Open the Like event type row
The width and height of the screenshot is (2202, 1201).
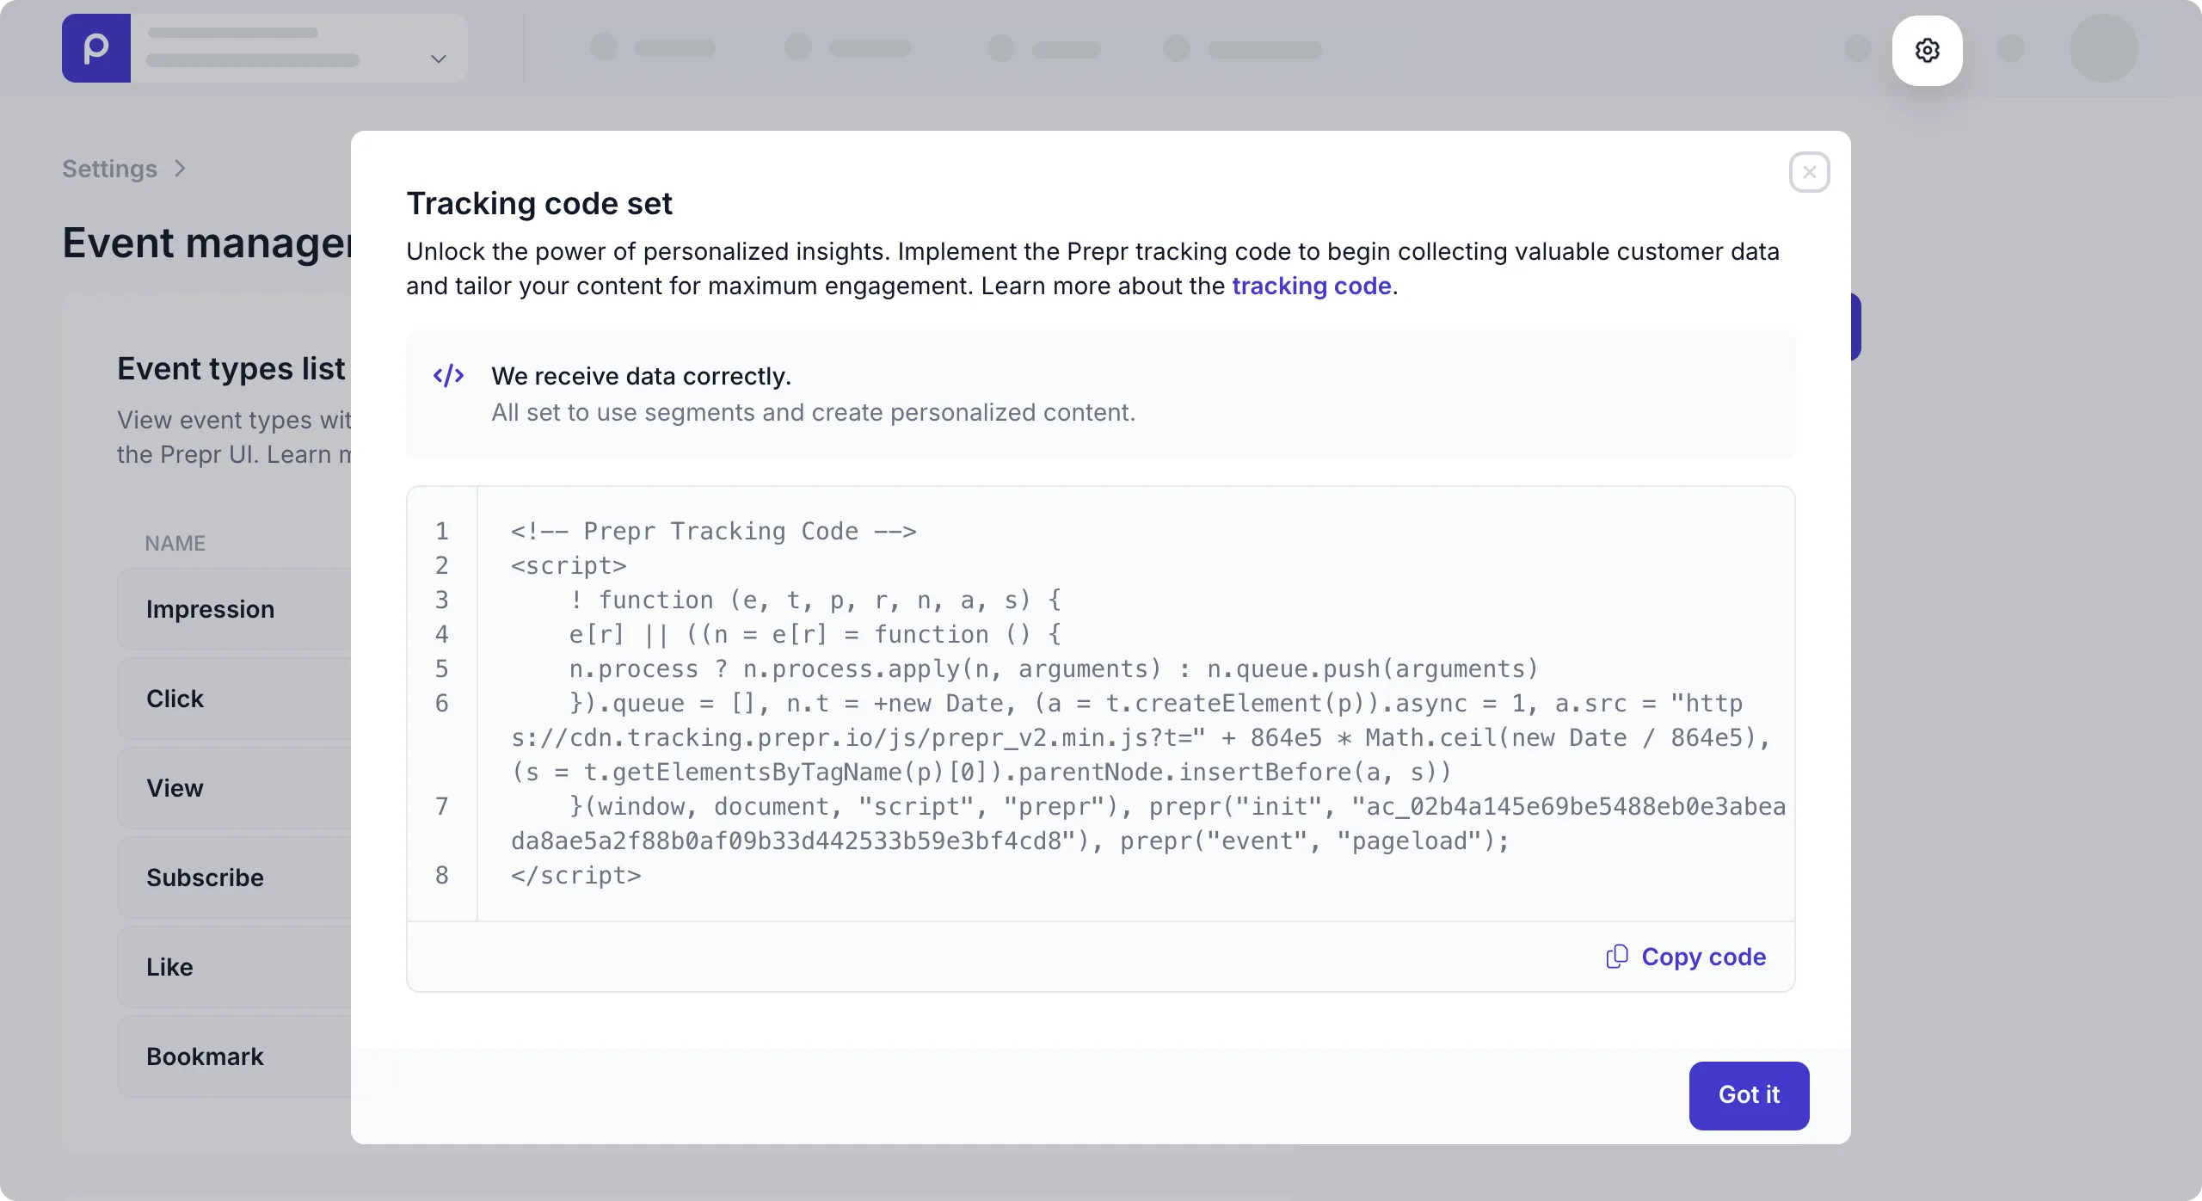pos(170,967)
